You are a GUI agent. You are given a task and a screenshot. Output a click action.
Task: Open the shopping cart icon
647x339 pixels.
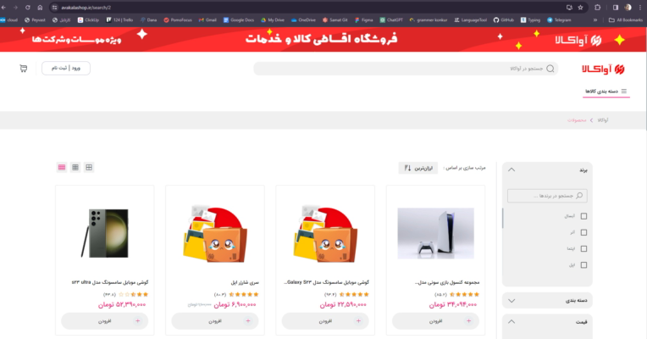coord(24,68)
